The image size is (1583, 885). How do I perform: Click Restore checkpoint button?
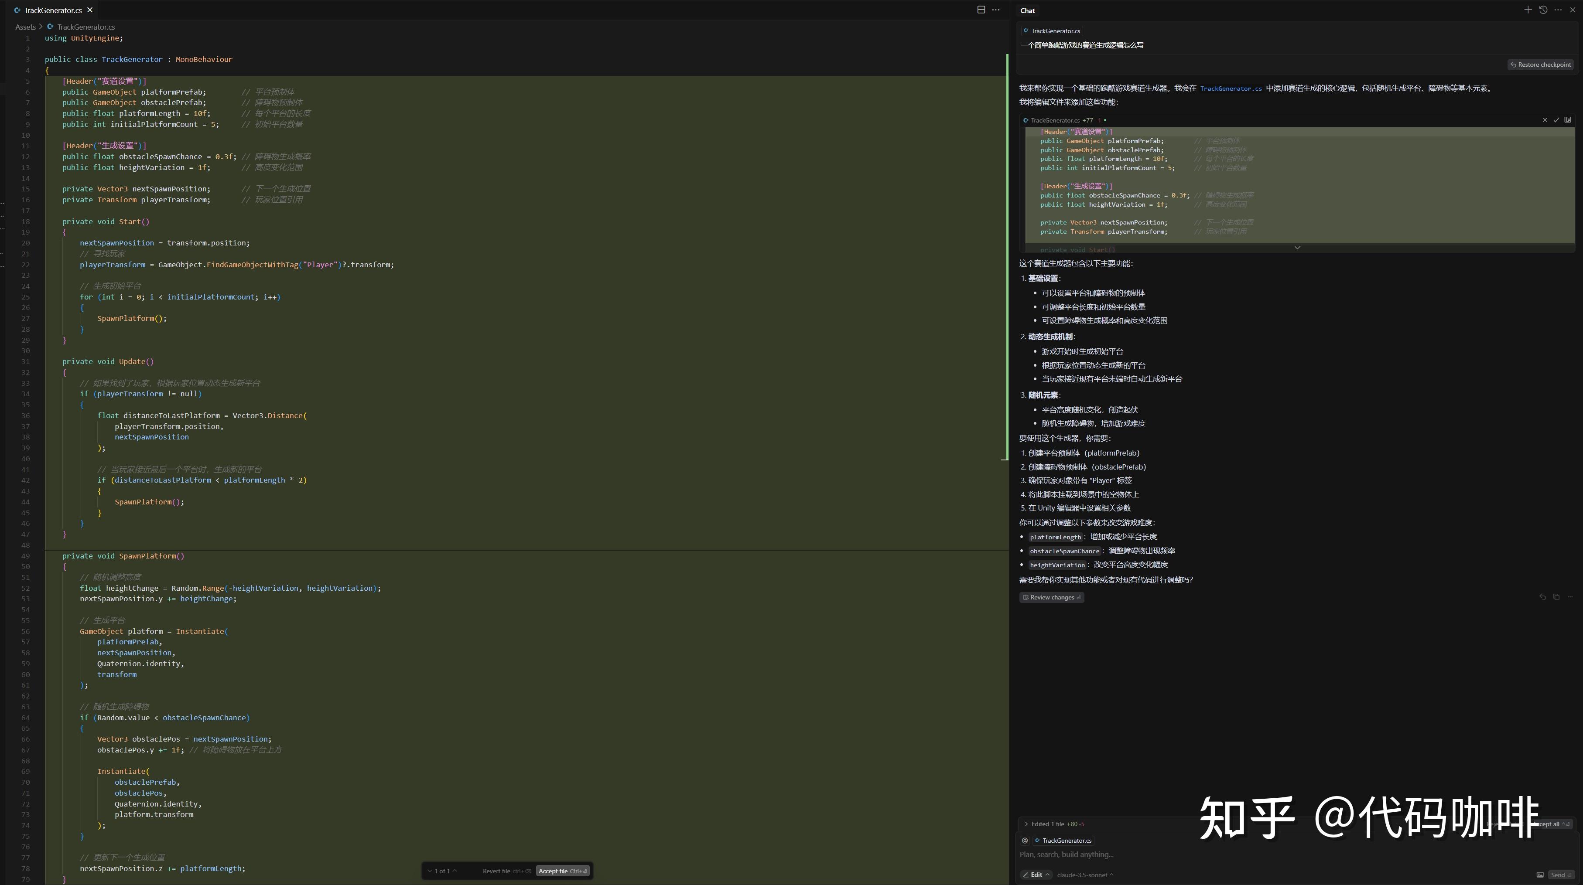[x=1540, y=65]
